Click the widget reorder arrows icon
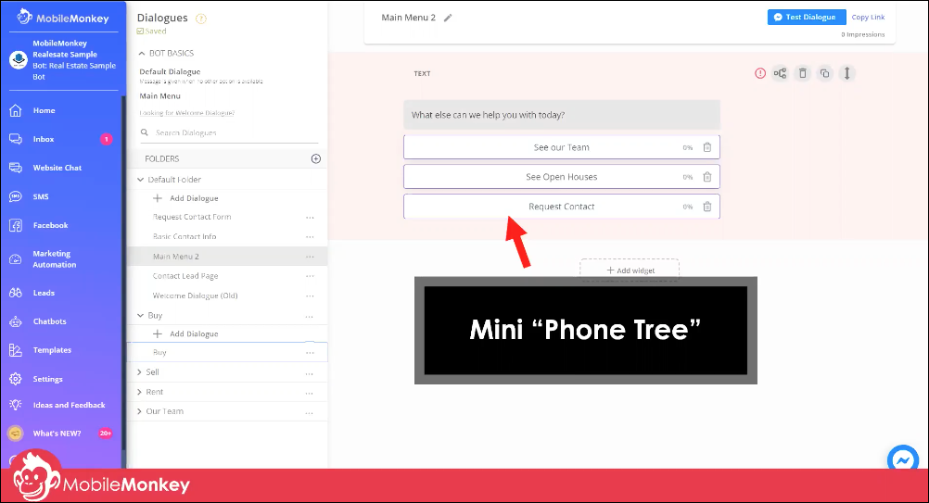This screenshot has height=503, width=929. point(847,73)
